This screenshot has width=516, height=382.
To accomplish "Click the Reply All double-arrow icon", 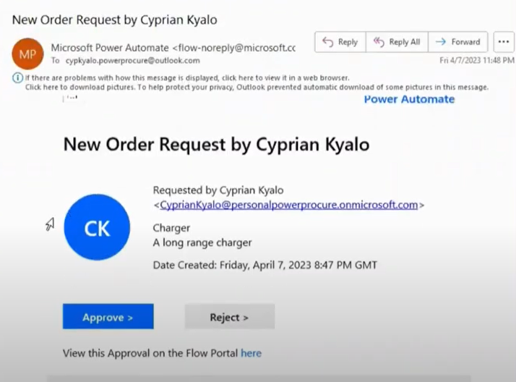I will [379, 42].
